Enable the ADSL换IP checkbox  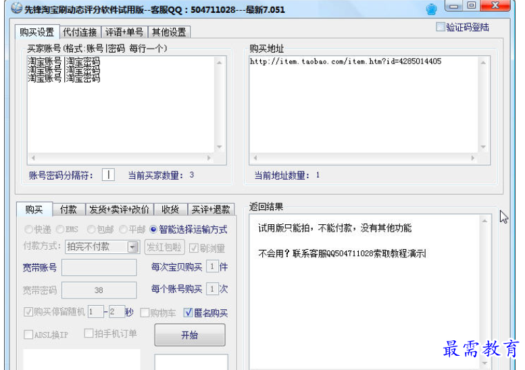coord(28,334)
